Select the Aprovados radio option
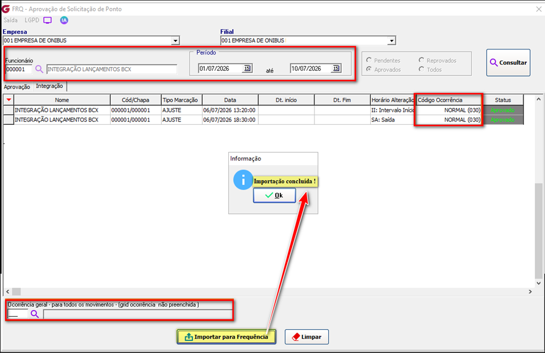Image resolution: width=545 pixels, height=353 pixels. coord(369,69)
